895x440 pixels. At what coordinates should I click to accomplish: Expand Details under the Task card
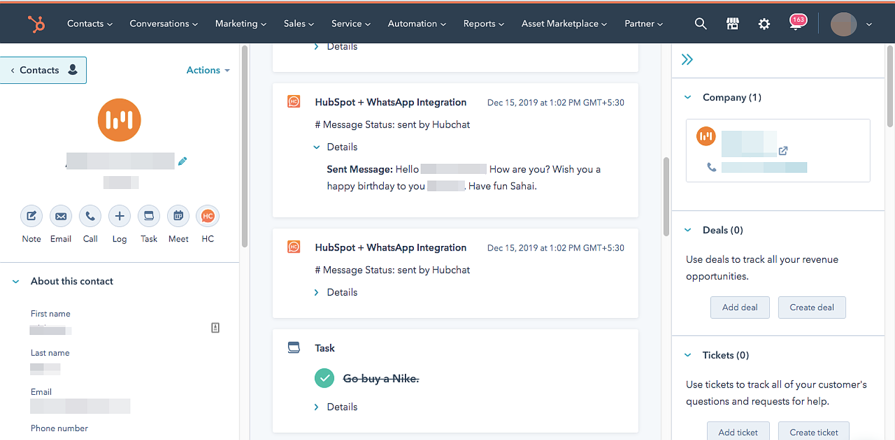click(317, 407)
